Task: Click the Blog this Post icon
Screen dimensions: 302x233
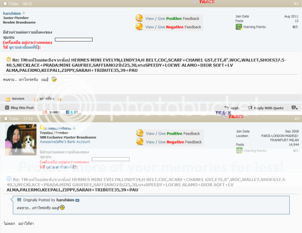Action: tap(8, 108)
